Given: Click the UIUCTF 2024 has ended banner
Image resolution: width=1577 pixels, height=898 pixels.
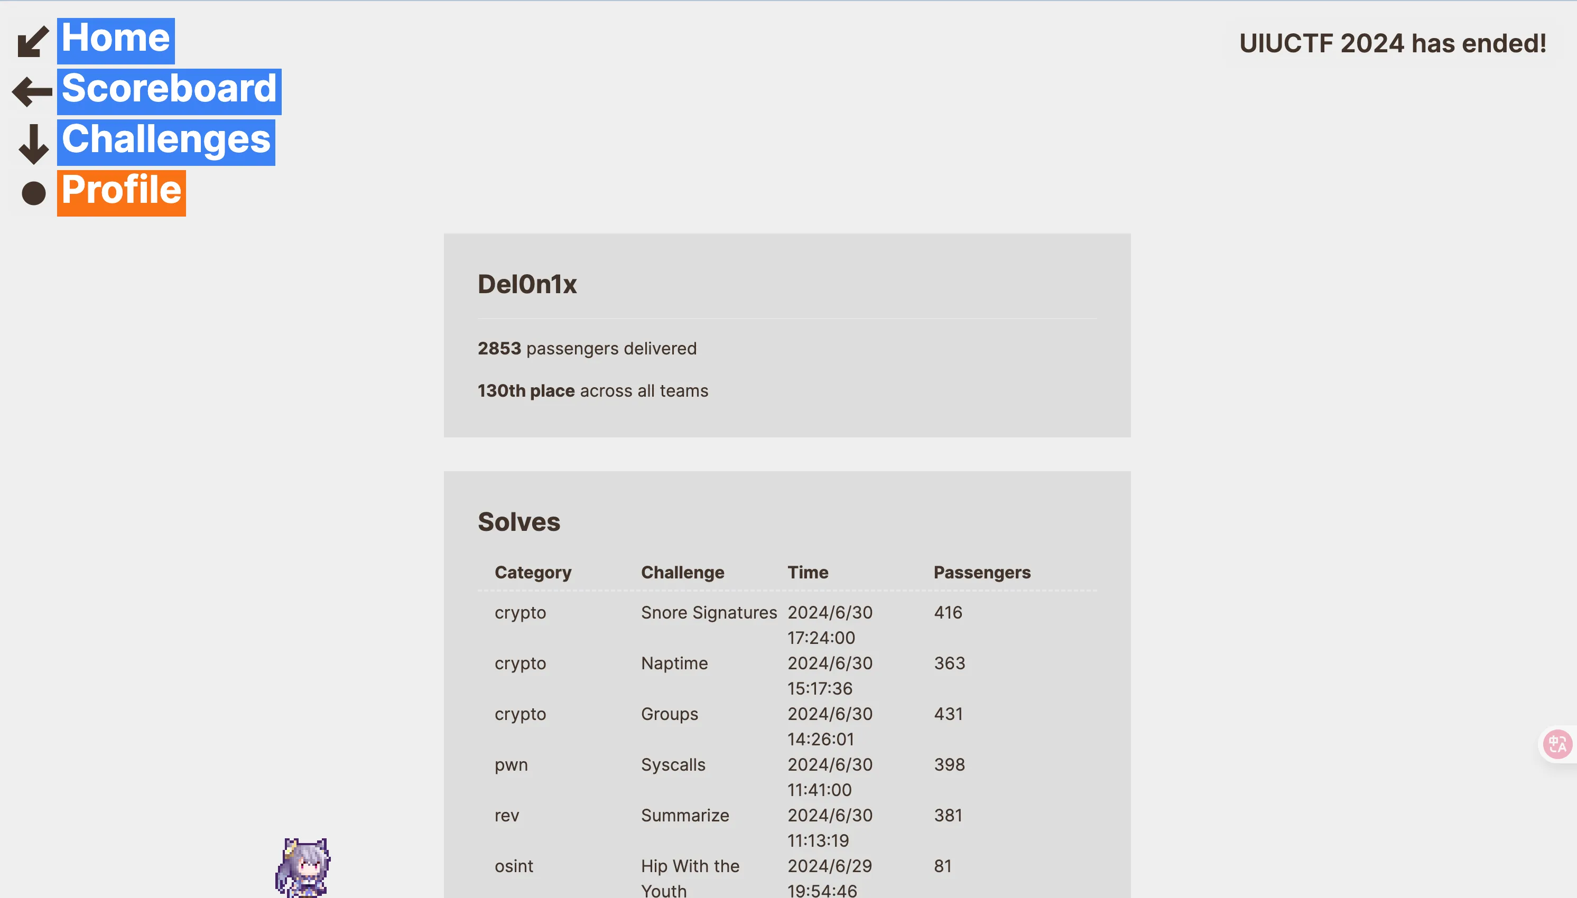Looking at the screenshot, I should tap(1393, 44).
